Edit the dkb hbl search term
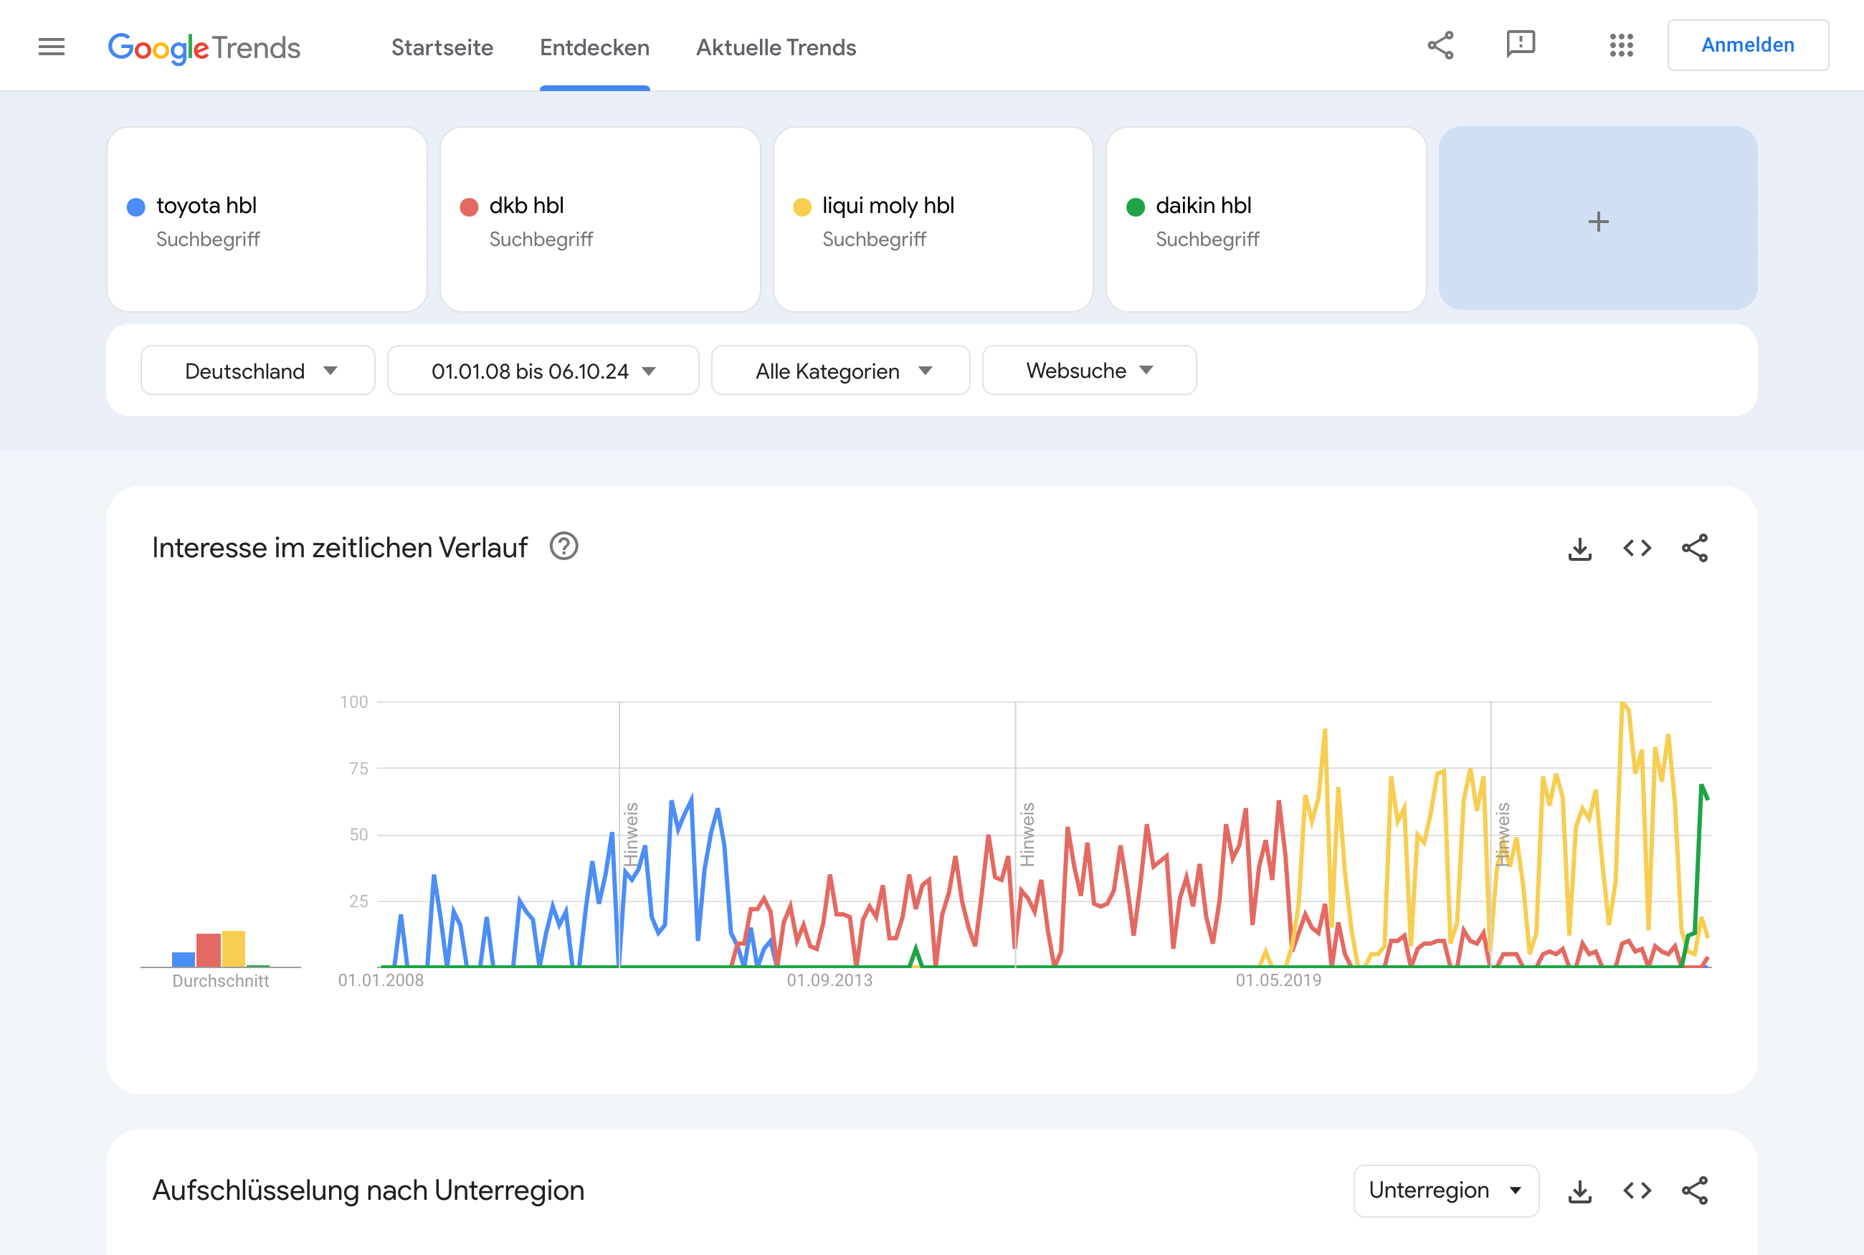Viewport: 1864px width, 1255px height. (600, 219)
